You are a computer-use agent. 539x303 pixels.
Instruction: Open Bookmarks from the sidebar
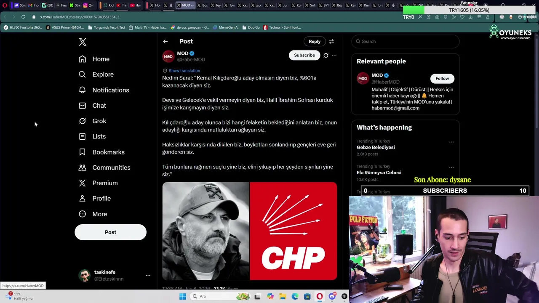tap(101, 152)
